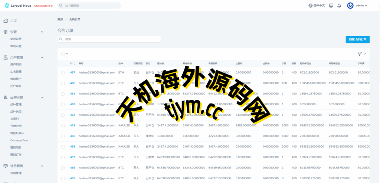
Task: Click the admin avatar power icon
Action: [350, 6]
